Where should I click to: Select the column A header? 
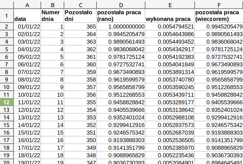click(27, 5)
